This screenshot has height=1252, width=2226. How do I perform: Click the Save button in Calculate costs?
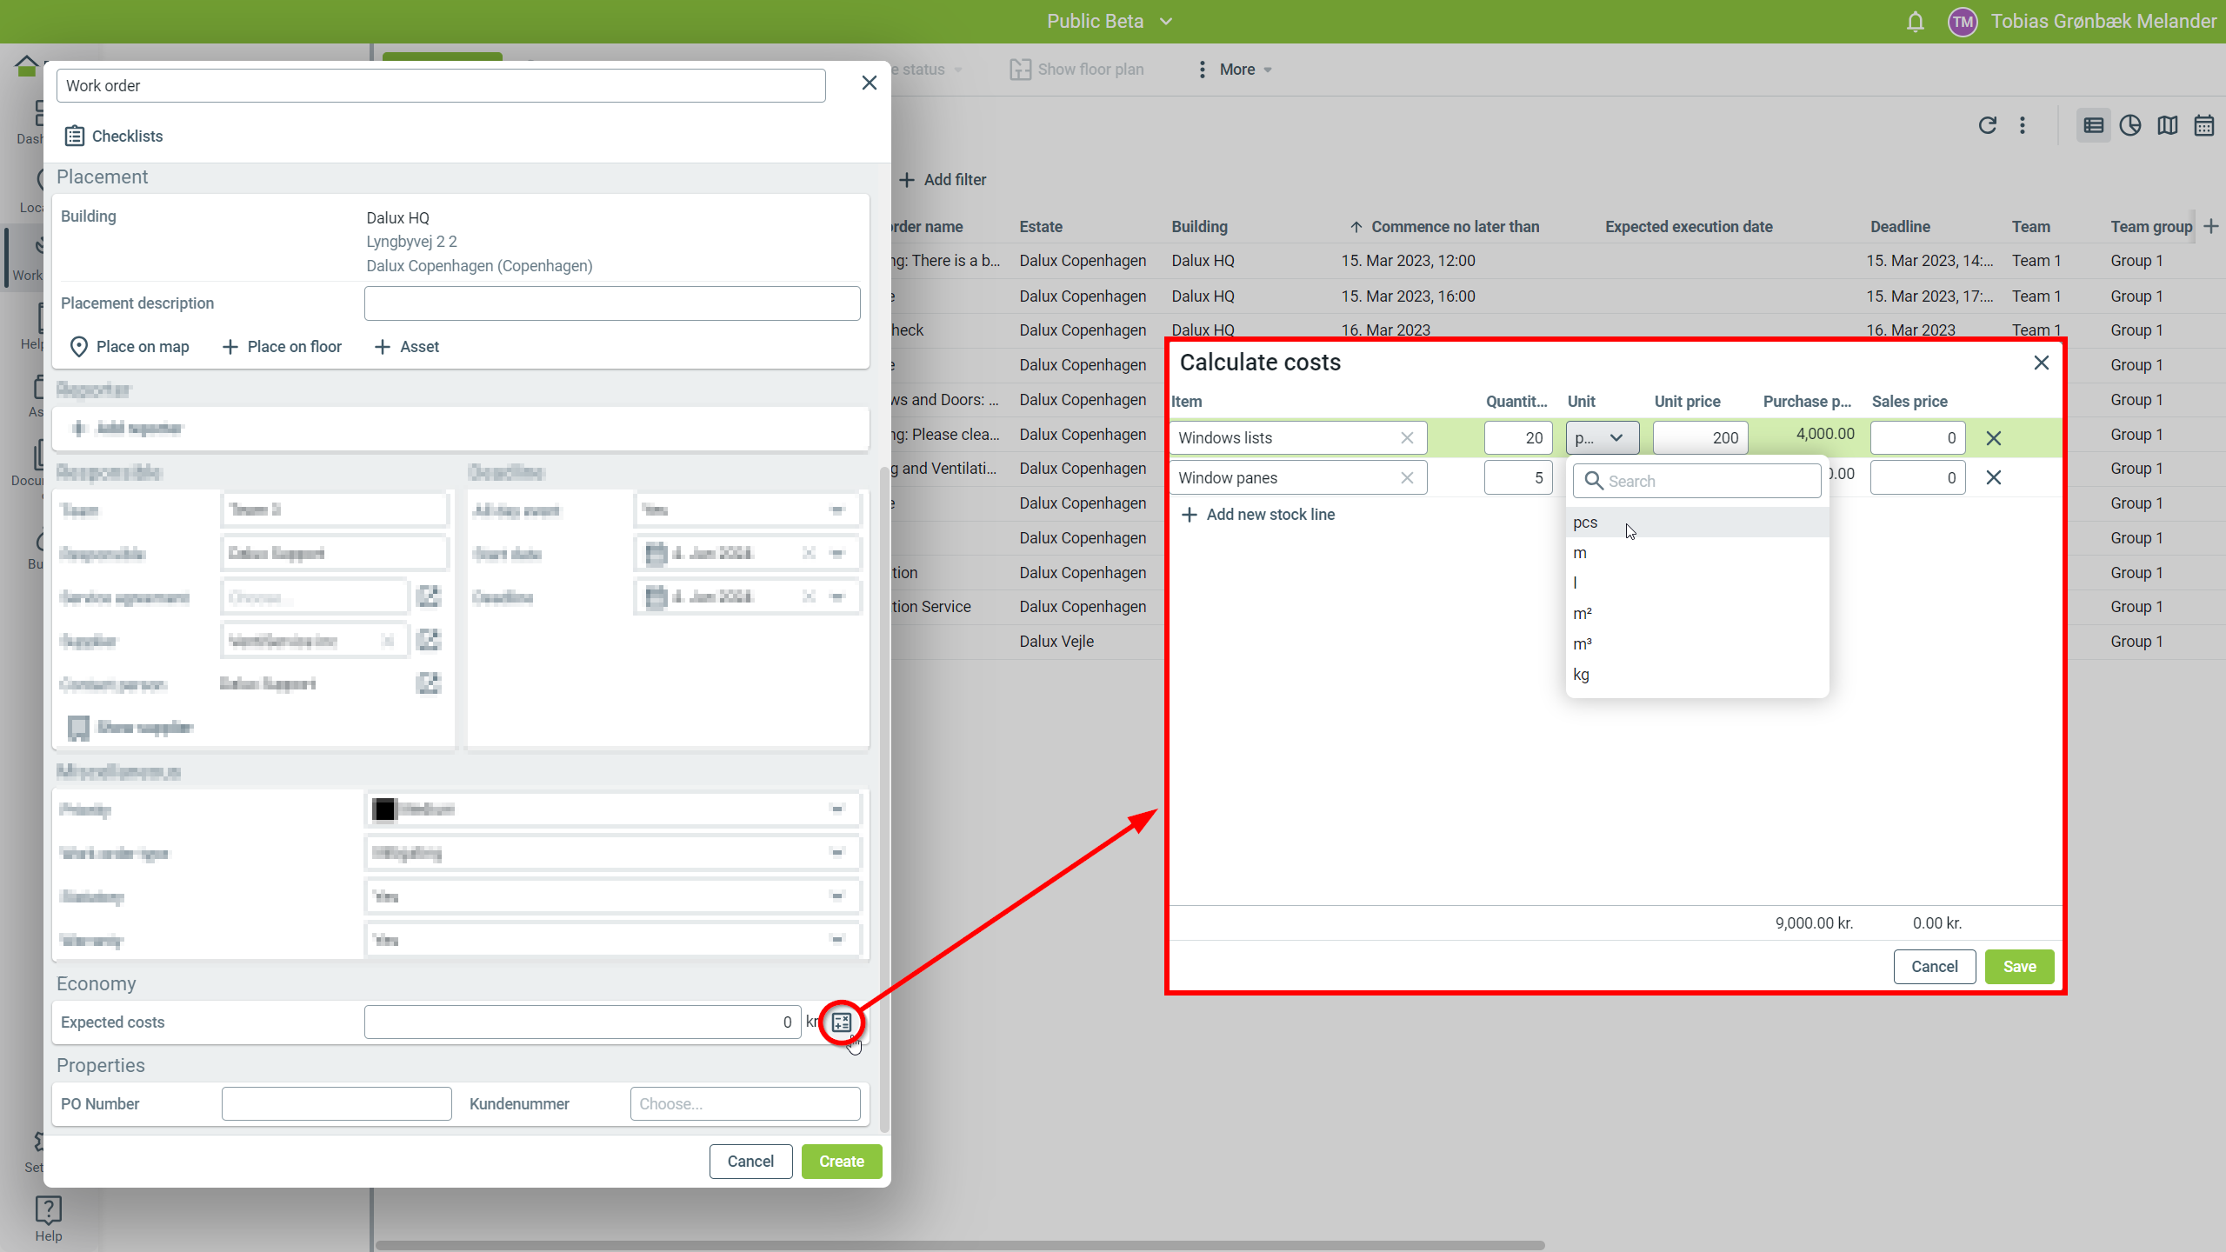tap(2019, 967)
